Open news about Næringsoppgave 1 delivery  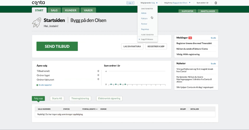pos(194,79)
